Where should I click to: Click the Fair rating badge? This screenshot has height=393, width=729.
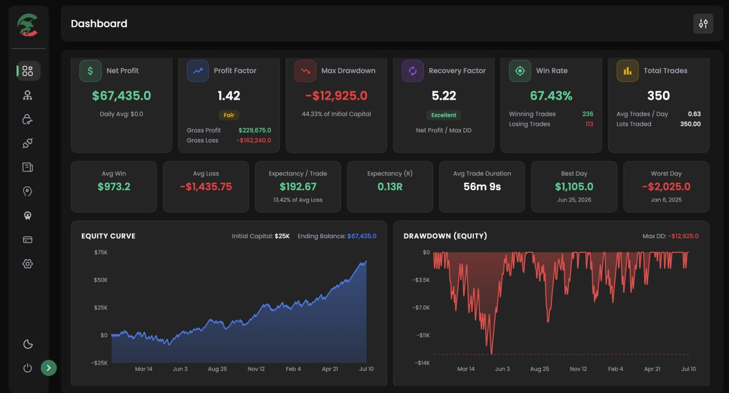pos(229,115)
